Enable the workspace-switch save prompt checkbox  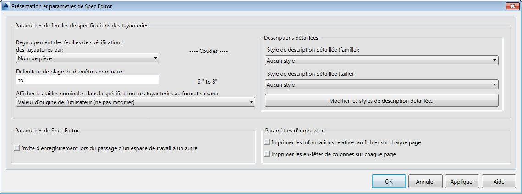tap(17, 148)
